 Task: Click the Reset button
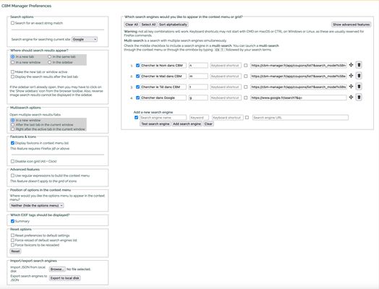pyautogui.click(x=15, y=251)
